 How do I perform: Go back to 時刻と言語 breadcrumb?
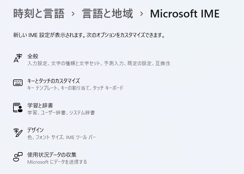[x=39, y=14]
